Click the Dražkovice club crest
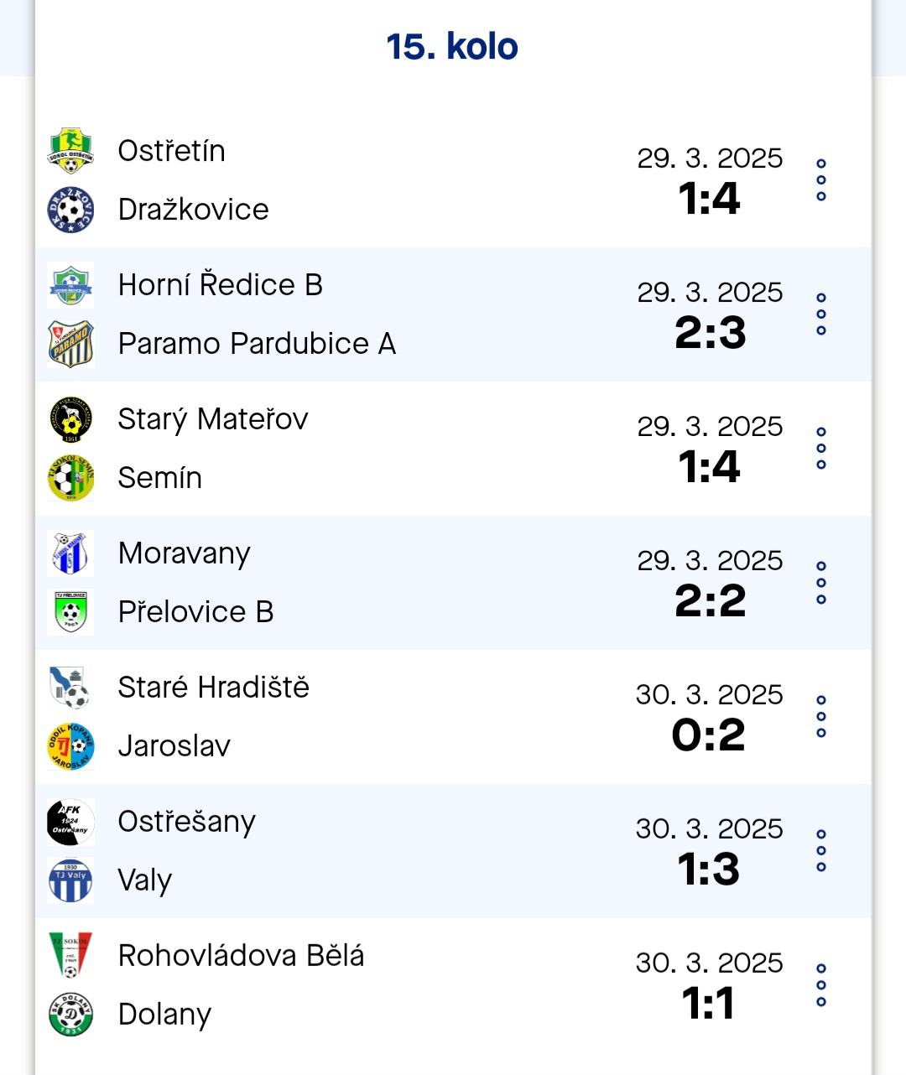Screen dimensions: 906x1075 pyautogui.click(x=70, y=210)
